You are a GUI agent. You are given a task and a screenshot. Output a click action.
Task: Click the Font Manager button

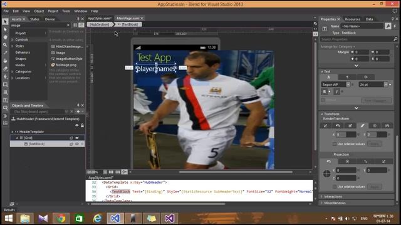click(376, 100)
